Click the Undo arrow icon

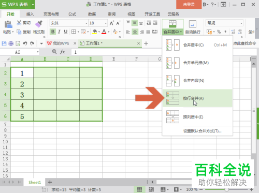[x=25, y=43]
